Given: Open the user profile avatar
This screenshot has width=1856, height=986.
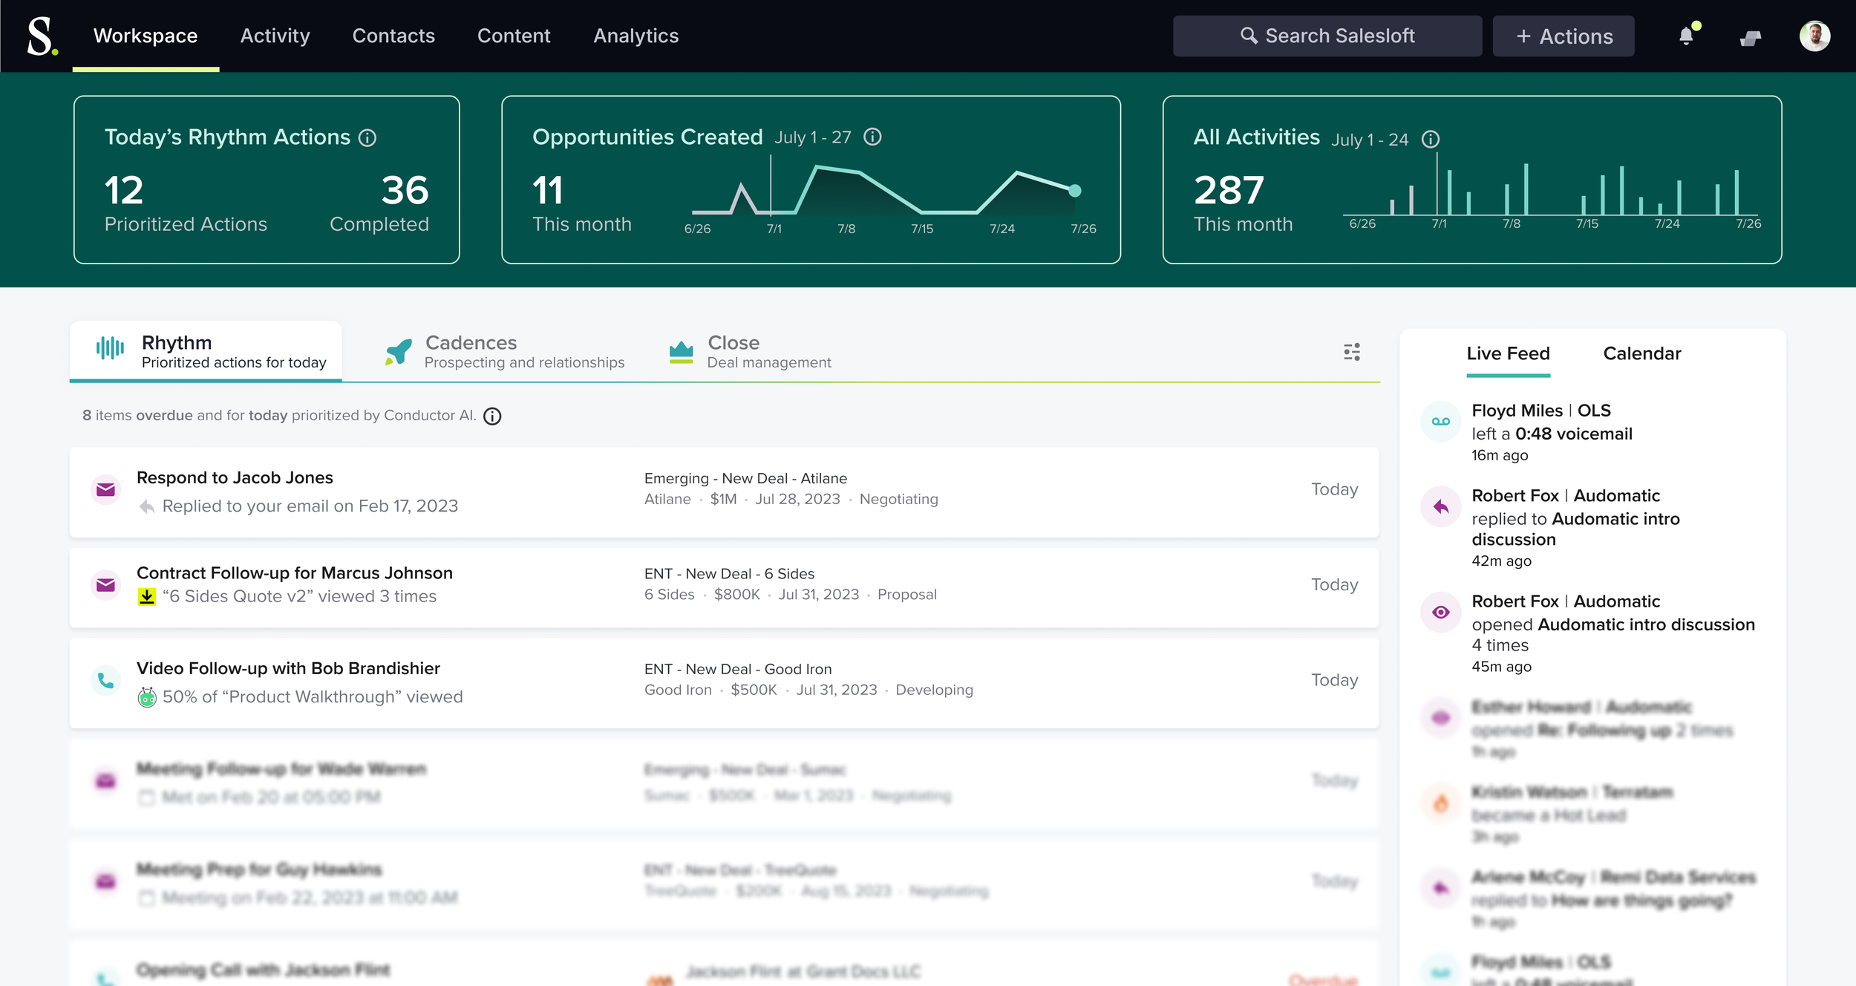Looking at the screenshot, I should tap(1814, 36).
